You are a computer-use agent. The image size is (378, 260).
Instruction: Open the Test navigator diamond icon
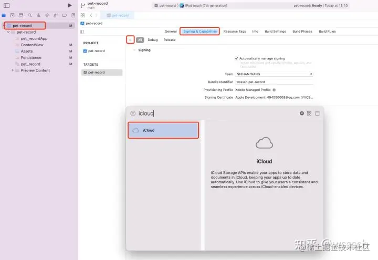[47, 15]
